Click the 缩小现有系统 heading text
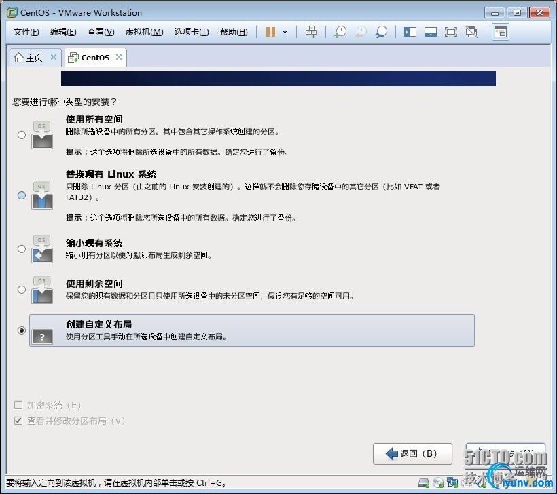557x494 pixels. (x=94, y=243)
